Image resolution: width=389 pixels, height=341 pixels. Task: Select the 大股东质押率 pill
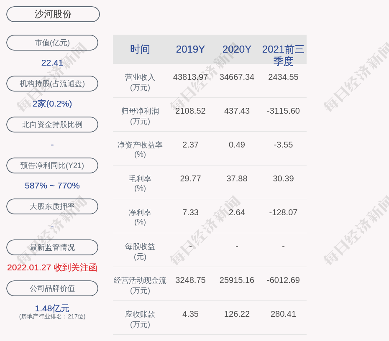pyautogui.click(x=52, y=206)
